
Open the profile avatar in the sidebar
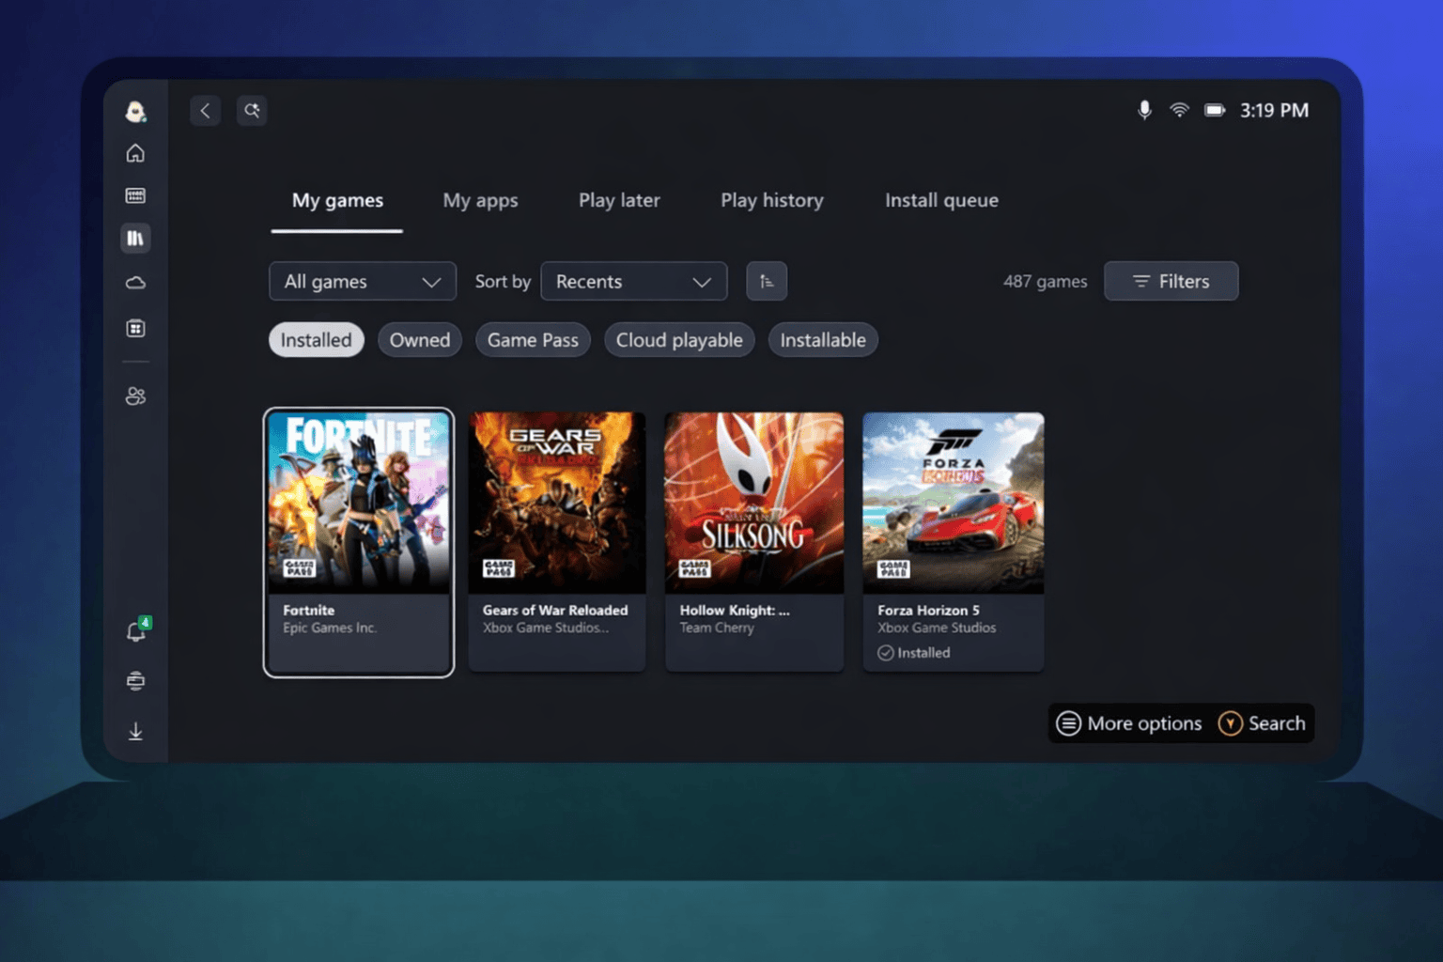tap(135, 112)
